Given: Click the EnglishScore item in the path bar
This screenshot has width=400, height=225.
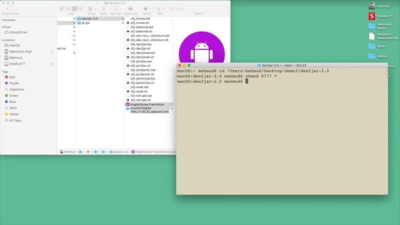Looking at the screenshot, I should (x=154, y=152).
